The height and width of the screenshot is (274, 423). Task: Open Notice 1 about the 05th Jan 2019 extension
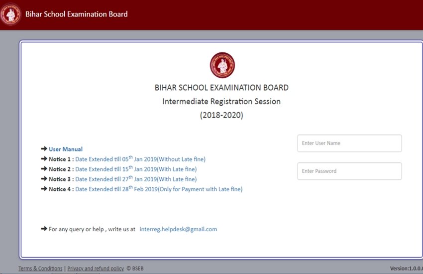(x=140, y=159)
